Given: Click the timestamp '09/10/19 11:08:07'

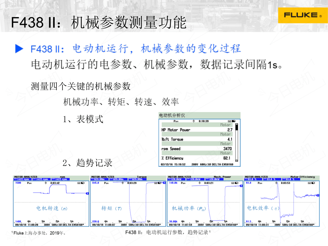Looking at the screenshot, I should coord(104,225).
